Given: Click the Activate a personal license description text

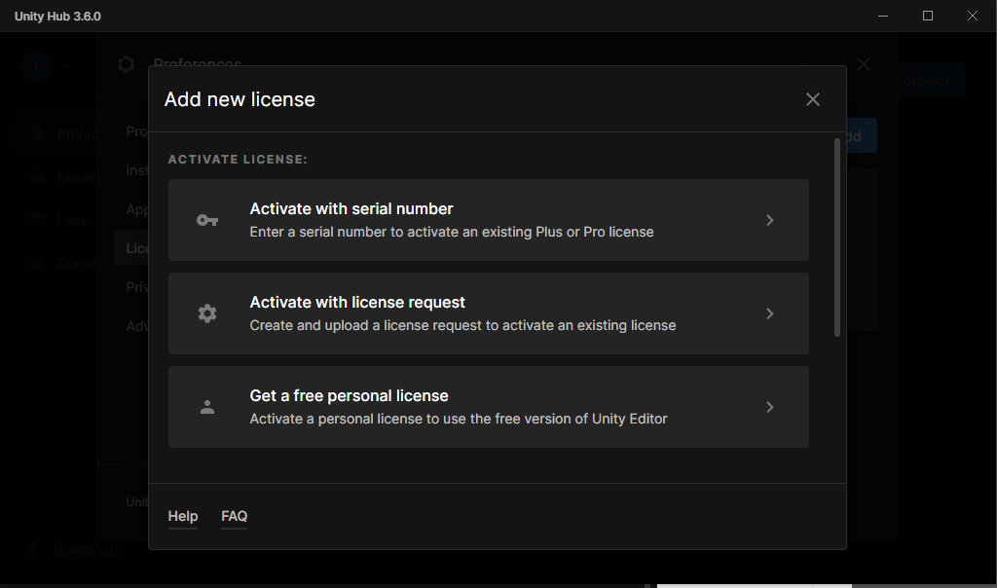Looking at the screenshot, I should tap(459, 419).
